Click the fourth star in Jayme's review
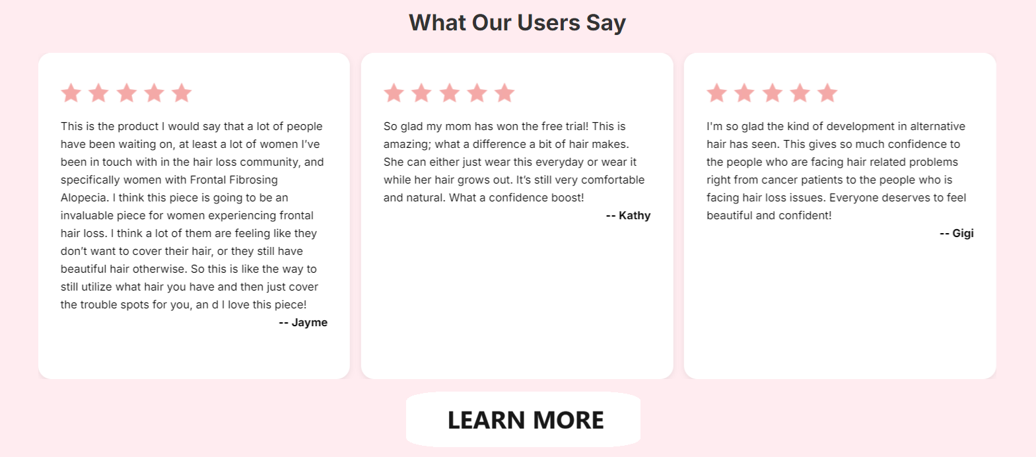This screenshot has height=457, width=1036. coord(154,93)
